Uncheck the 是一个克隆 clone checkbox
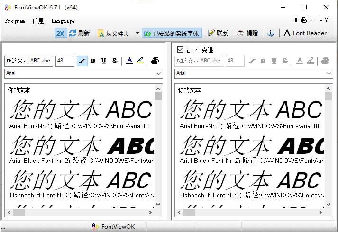The height and width of the screenshot is (232, 338). (x=180, y=50)
